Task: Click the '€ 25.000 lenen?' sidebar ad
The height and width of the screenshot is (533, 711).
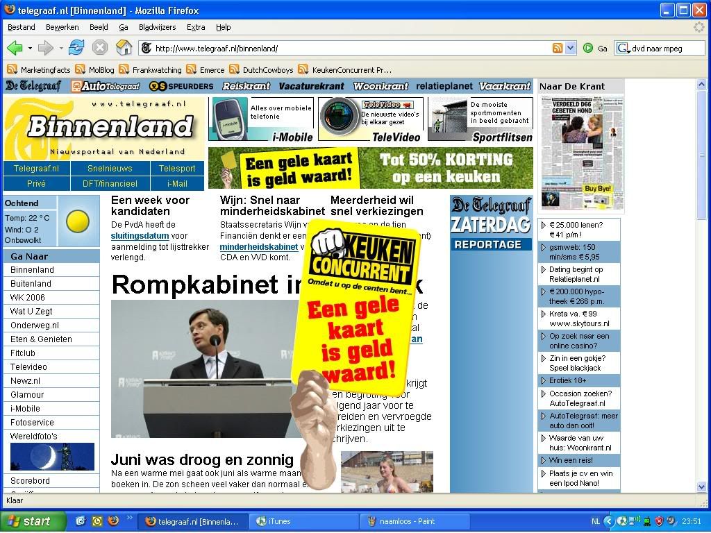Action: pos(579,230)
